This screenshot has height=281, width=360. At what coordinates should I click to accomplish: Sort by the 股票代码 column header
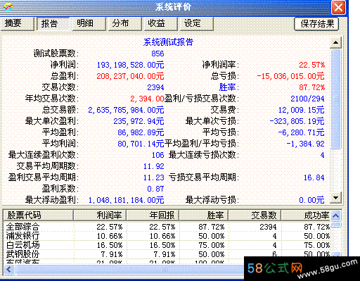(38, 216)
